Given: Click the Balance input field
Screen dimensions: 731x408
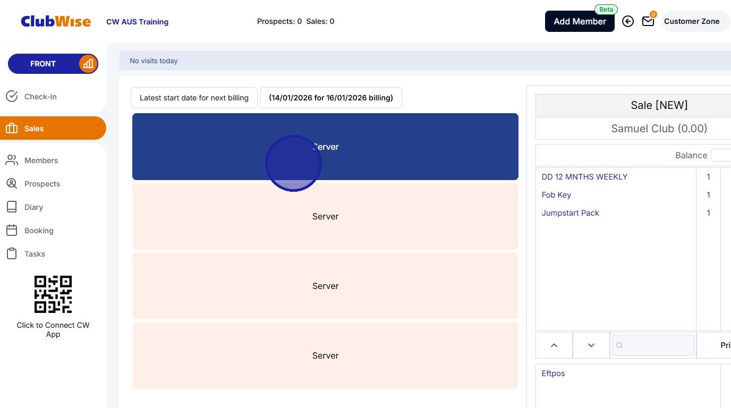Looking at the screenshot, I should [x=721, y=155].
